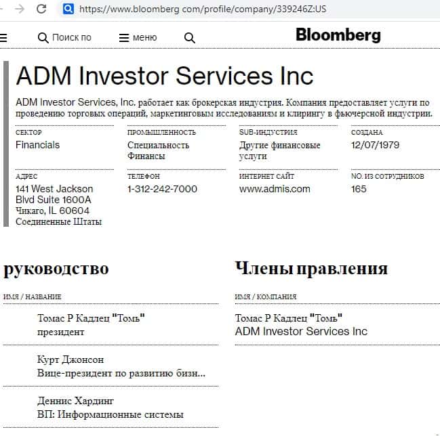Open executive Томас Р Кадлец under 'руководство'

pyautogui.click(x=92, y=318)
